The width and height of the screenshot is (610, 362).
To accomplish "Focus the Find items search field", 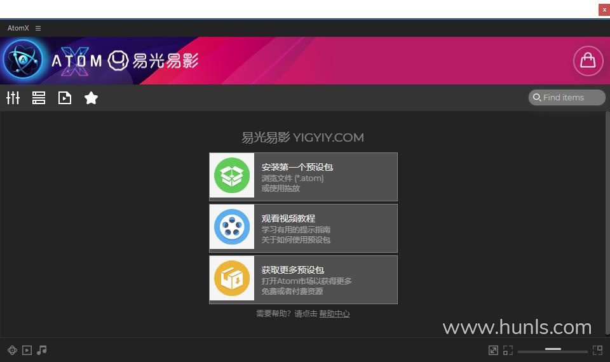I will (x=566, y=97).
